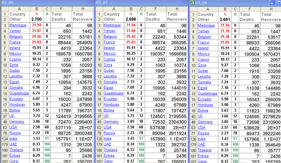Open the USA link in window 03_06
The image size is (281, 163).
13,127
